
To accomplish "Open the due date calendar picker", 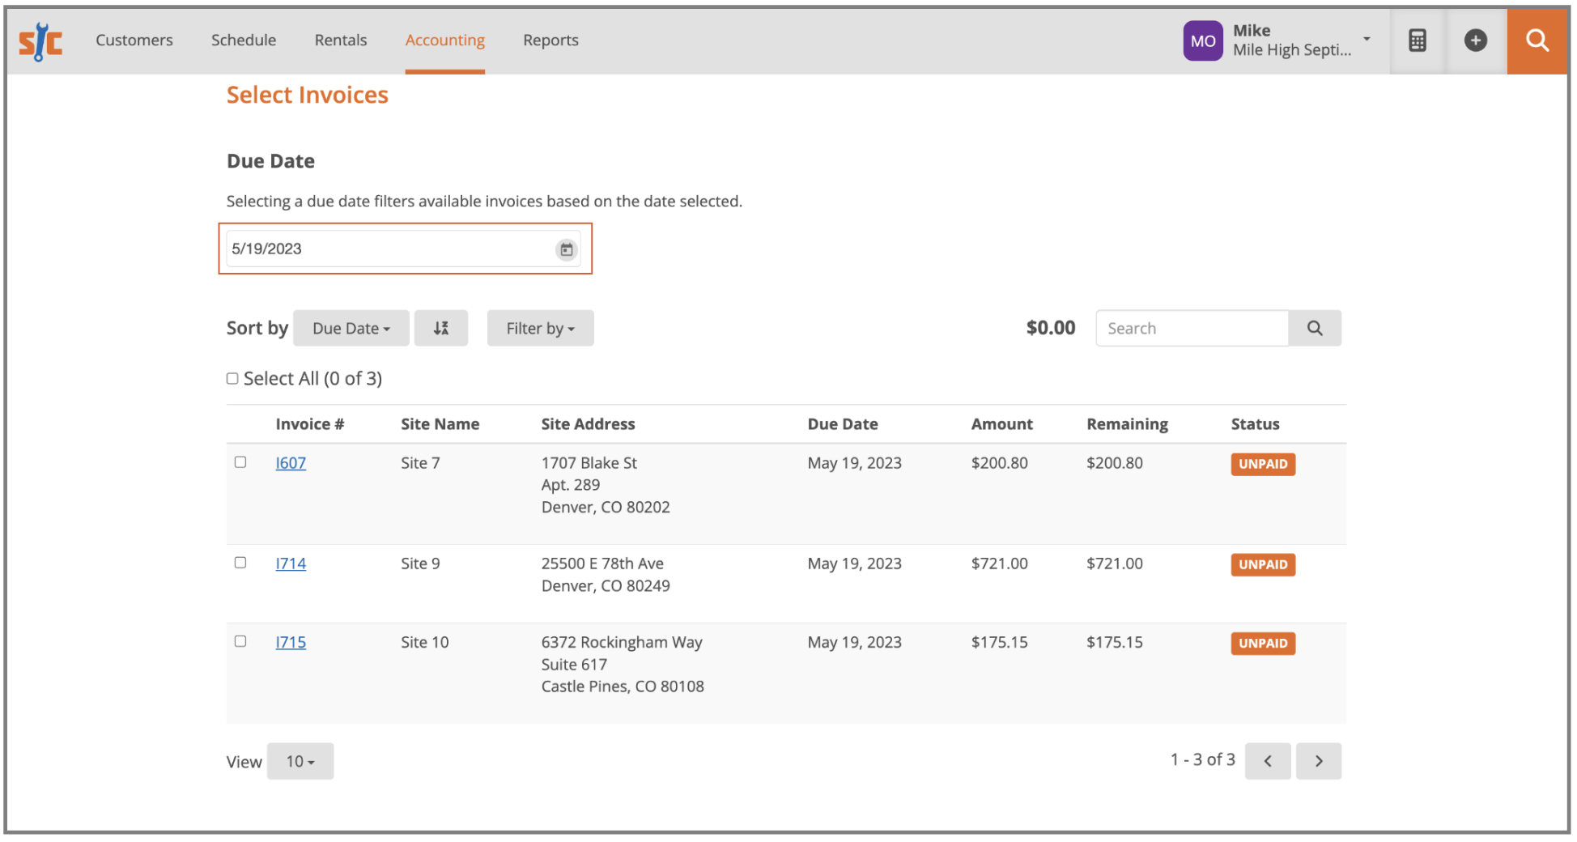I will (566, 249).
